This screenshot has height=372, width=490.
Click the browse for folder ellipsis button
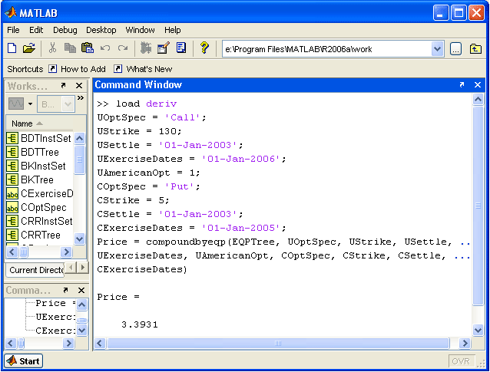[455, 49]
